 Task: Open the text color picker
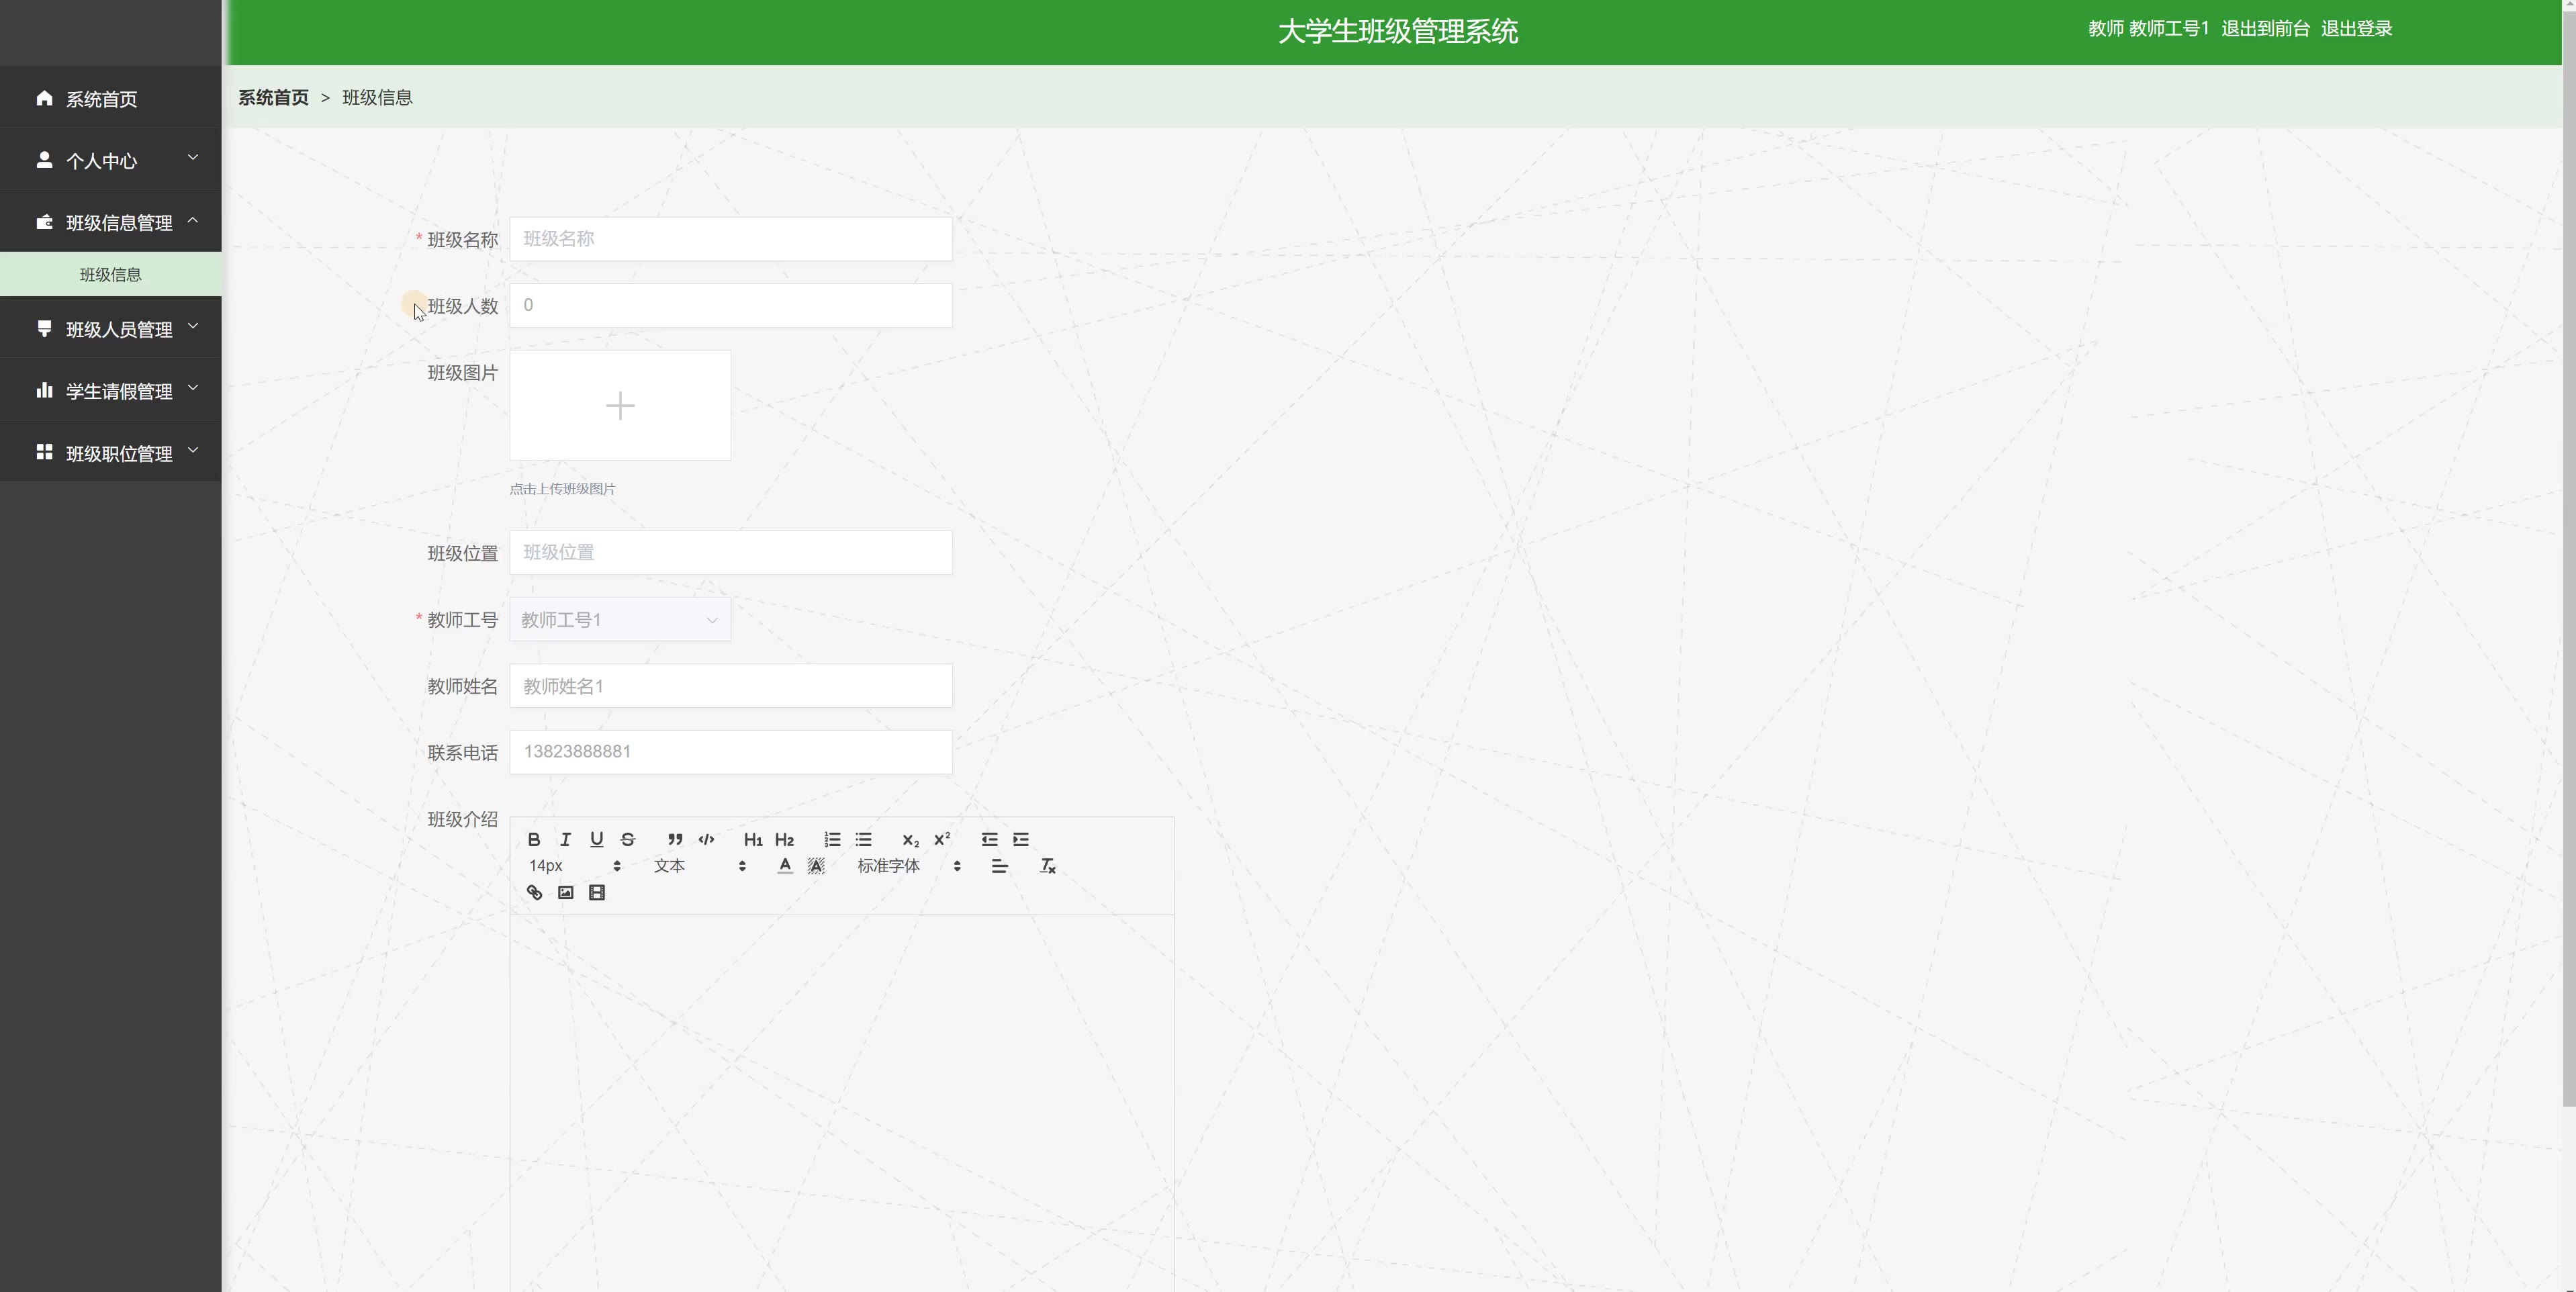(x=785, y=866)
